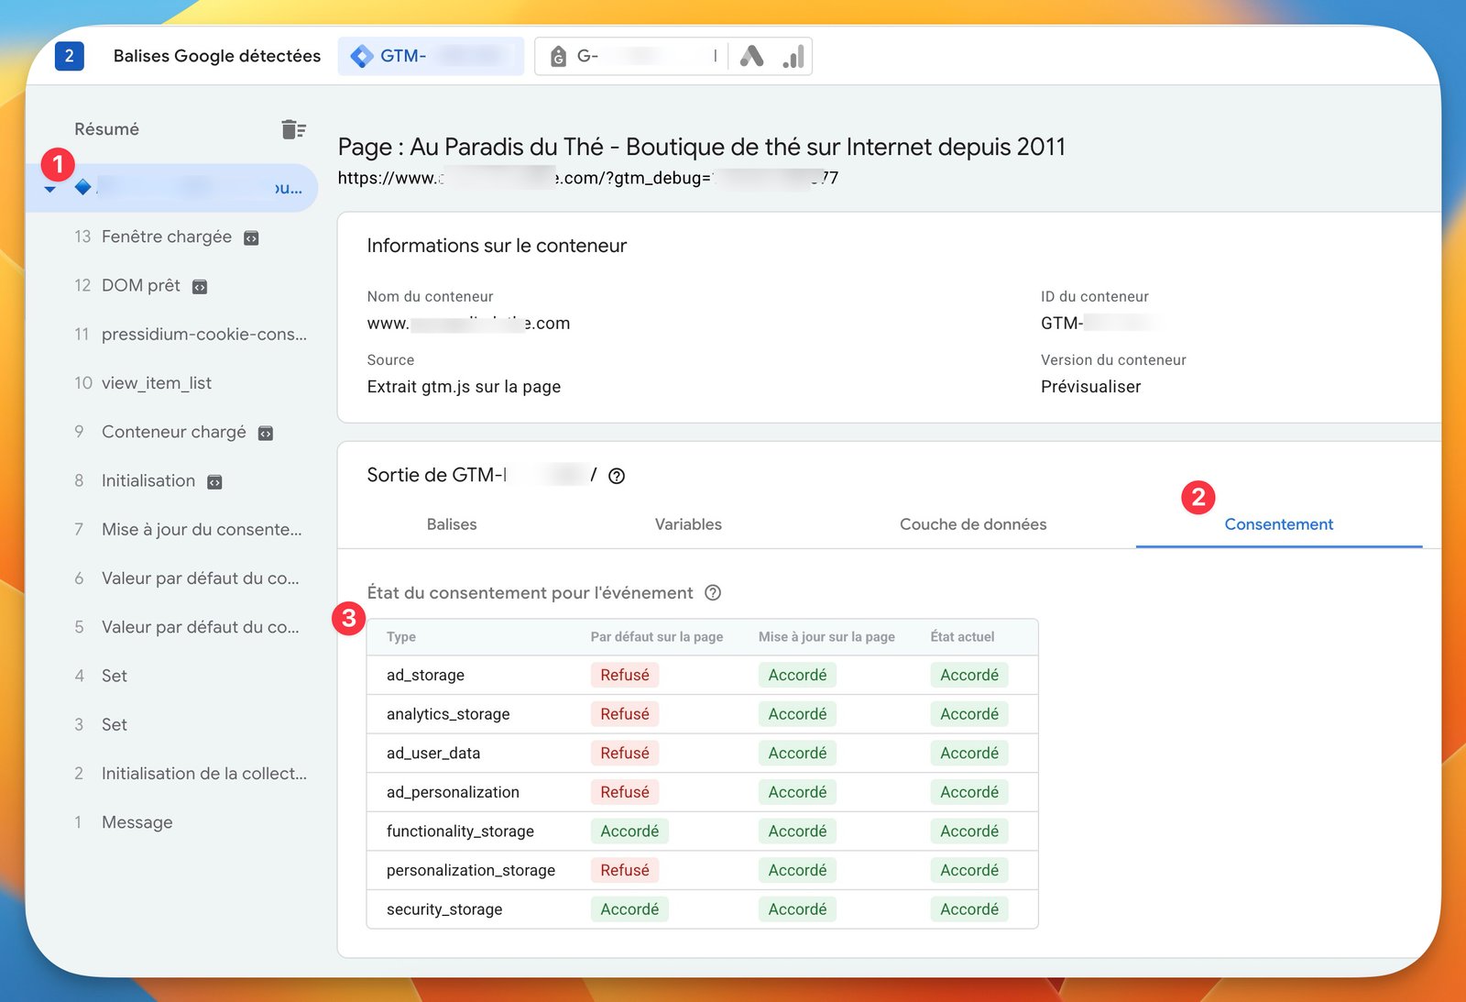This screenshot has width=1466, height=1002.
Task: Click the analytics_storage row label
Action: (x=448, y=714)
